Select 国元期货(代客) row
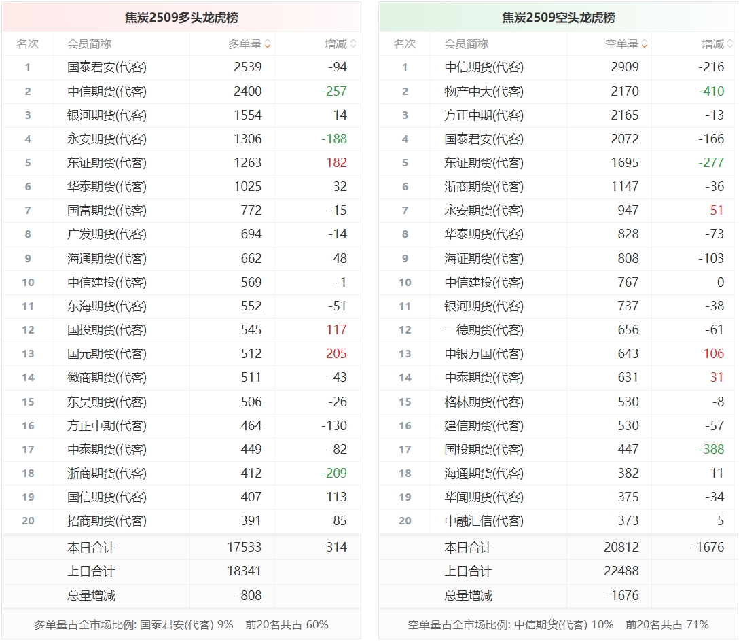Screen dimensions: 741x642 (181, 354)
